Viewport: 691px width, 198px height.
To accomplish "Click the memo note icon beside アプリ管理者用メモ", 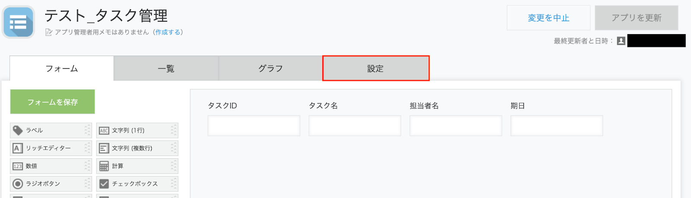I will 49,32.
